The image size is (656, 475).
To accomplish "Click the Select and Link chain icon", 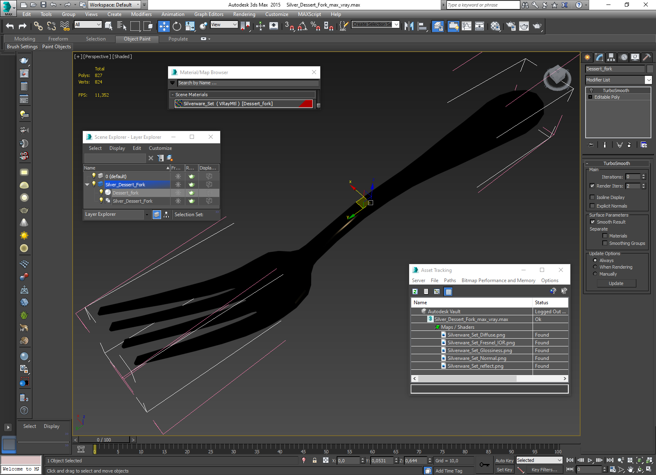I will [38, 26].
